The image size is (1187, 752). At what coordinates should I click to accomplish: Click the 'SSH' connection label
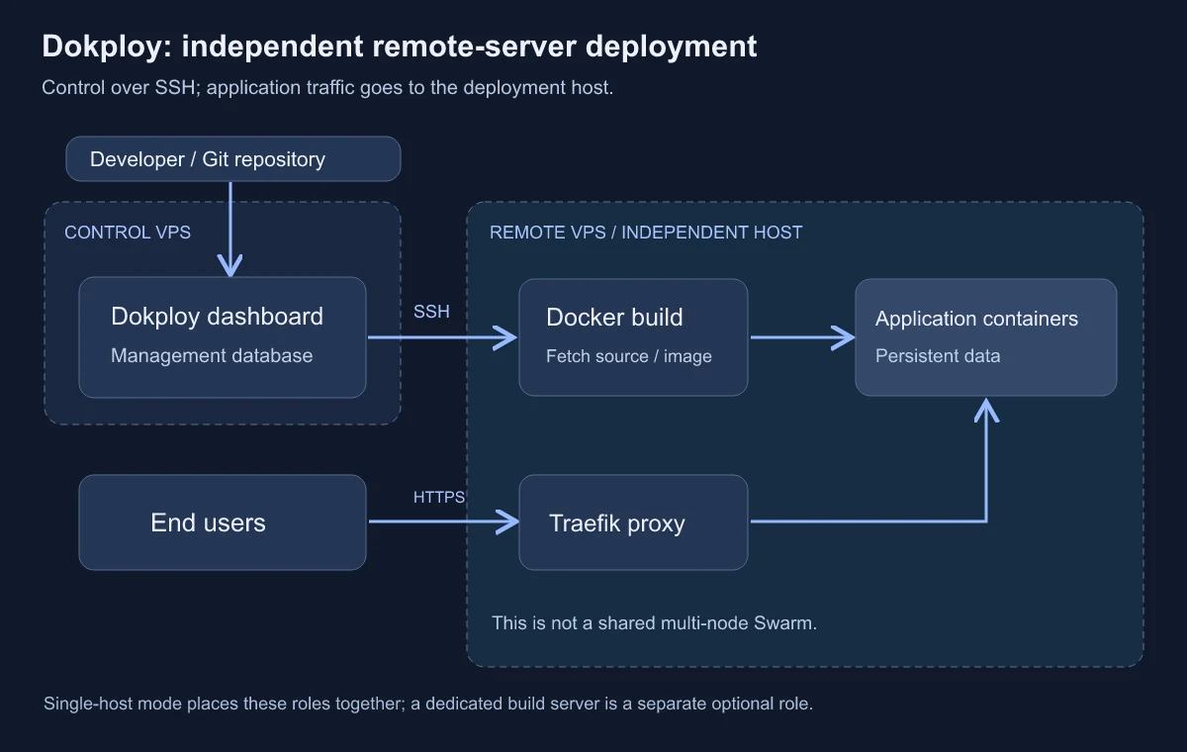tap(431, 312)
